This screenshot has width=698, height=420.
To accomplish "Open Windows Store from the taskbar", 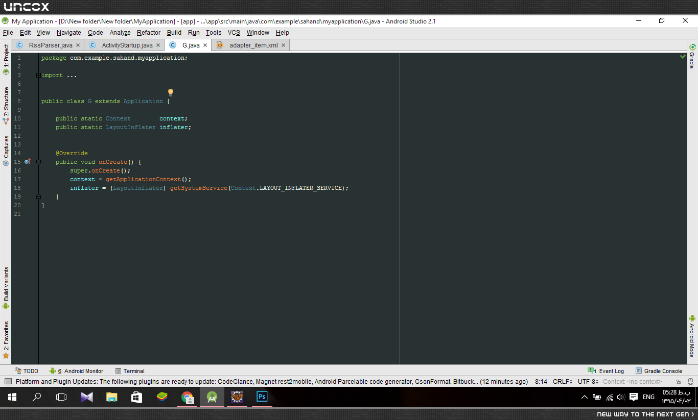I will click(137, 397).
